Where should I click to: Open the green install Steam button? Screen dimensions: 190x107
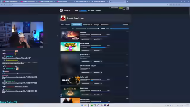point(121,8)
